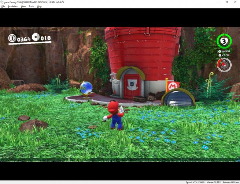Click the yuzu logo in title bar
The height and width of the screenshot is (184, 240).
tap(2, 2)
